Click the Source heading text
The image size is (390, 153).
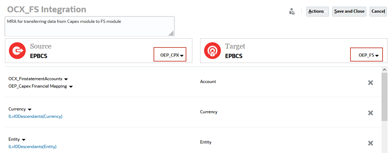[x=41, y=46]
